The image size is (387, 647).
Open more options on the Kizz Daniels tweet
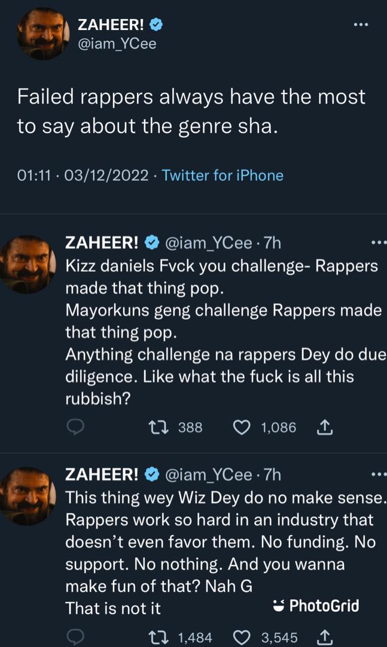click(379, 243)
